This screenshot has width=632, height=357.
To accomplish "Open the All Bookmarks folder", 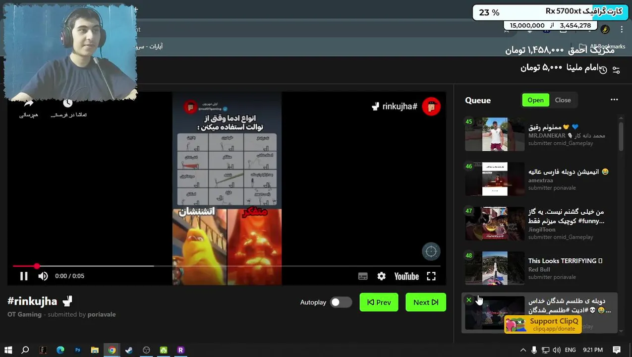I will 602,47.
